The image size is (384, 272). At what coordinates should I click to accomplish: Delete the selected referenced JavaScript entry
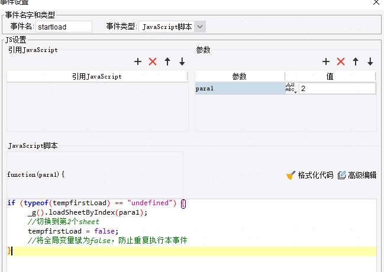coord(153,61)
